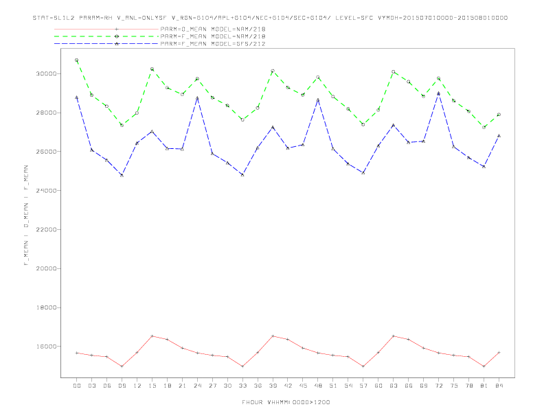Click the x-axis tick label 45
544x420 pixels.
[x=303, y=386]
